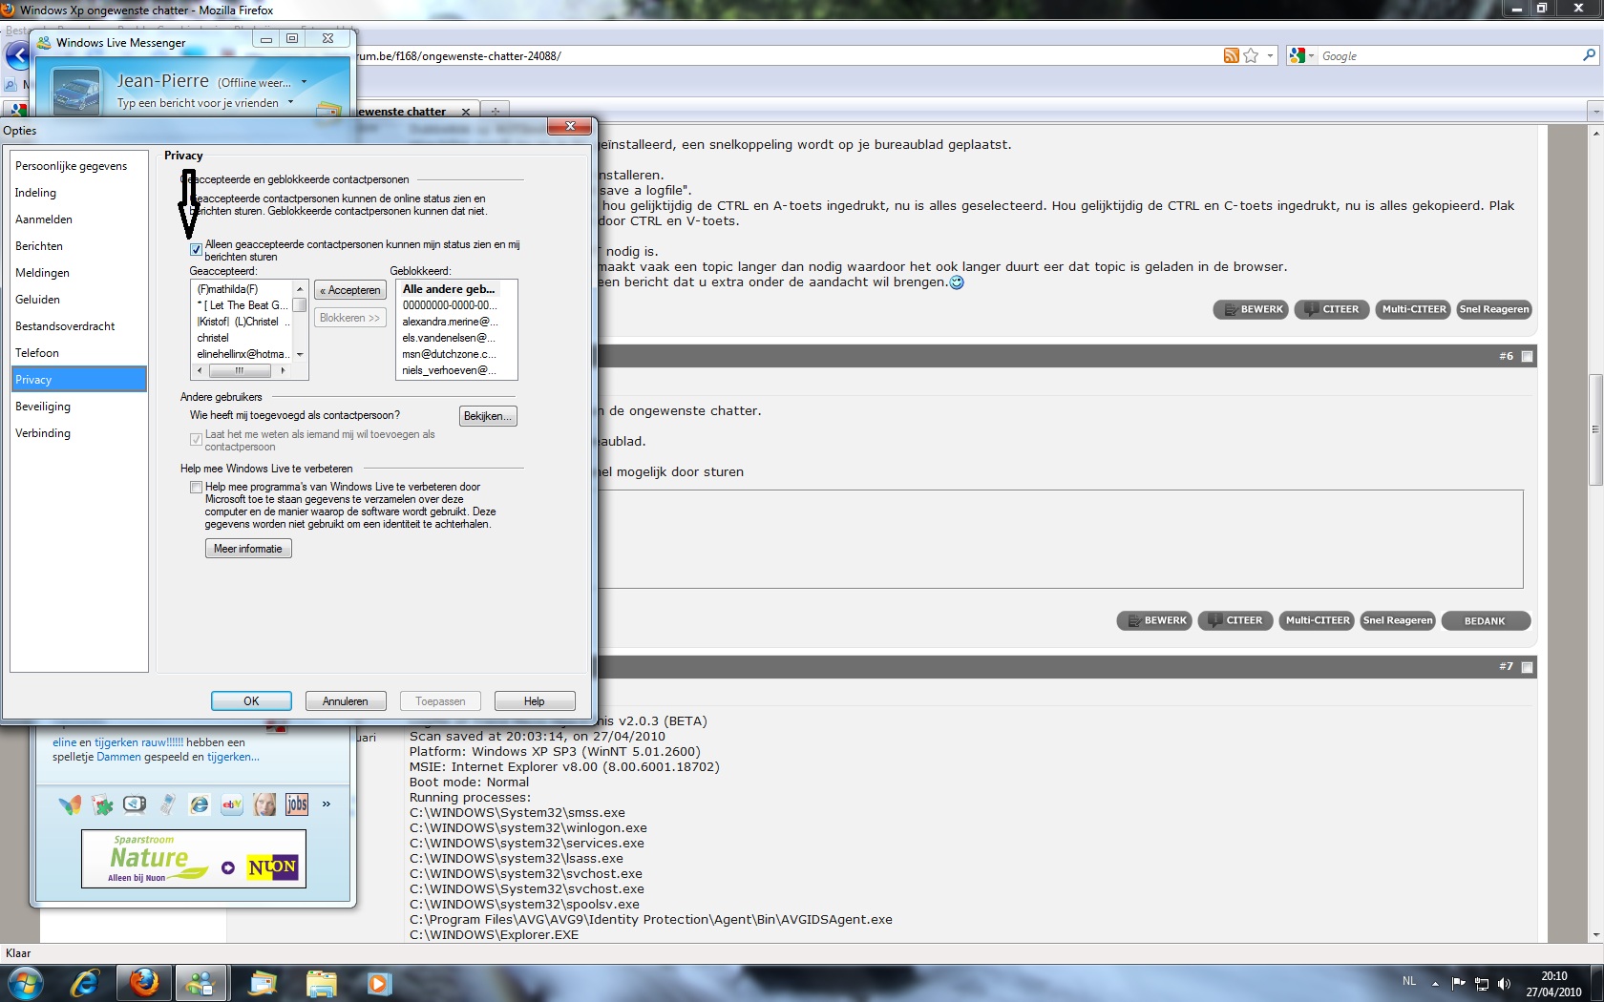Open Internet Explorer from taskbar
The image size is (1604, 1002).
click(x=86, y=983)
